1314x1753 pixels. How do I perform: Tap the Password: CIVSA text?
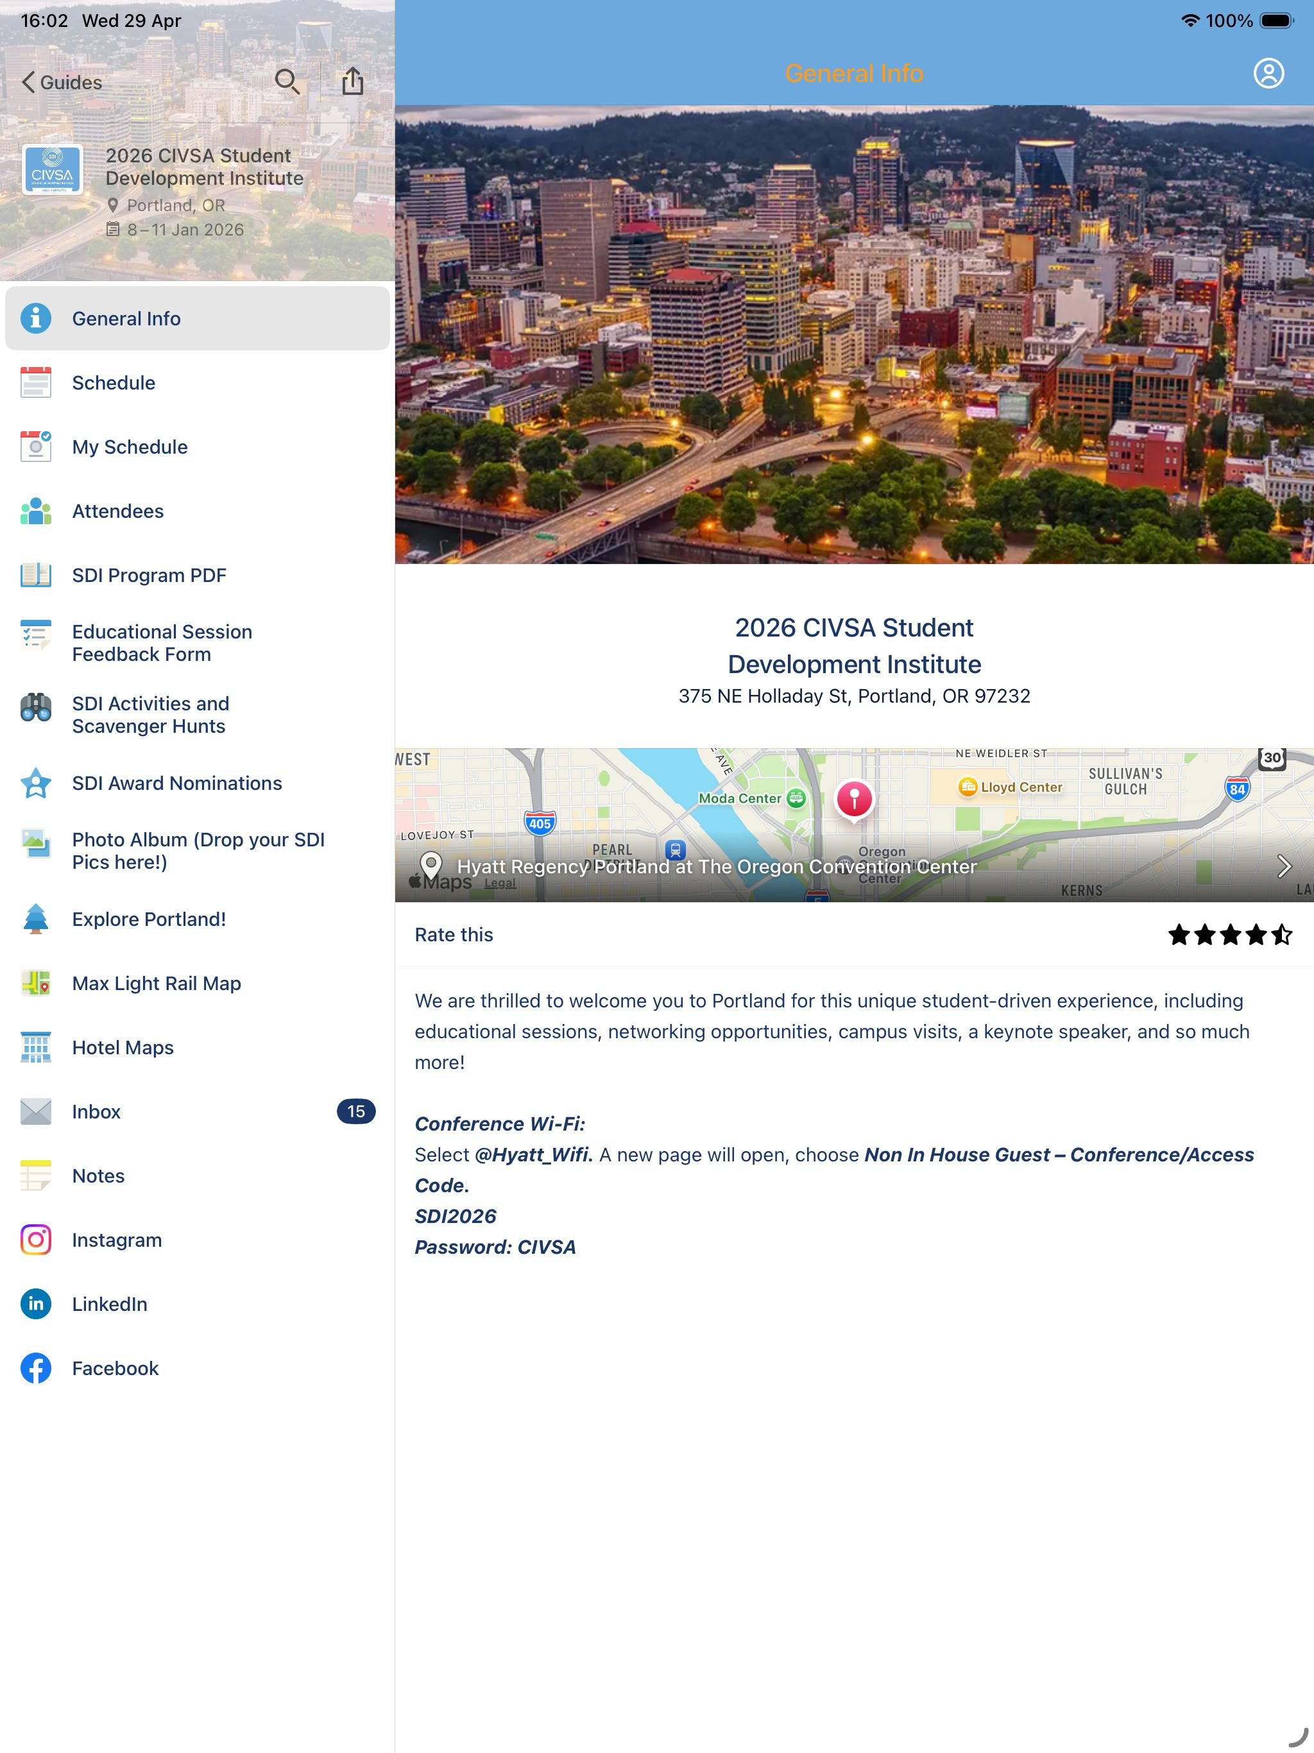click(495, 1247)
